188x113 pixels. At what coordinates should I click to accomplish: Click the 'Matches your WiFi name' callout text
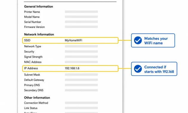click(156, 41)
